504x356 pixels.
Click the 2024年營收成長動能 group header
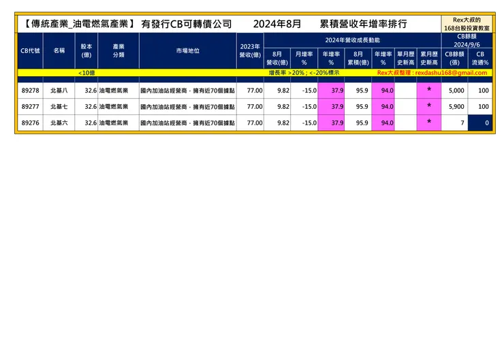click(353, 40)
